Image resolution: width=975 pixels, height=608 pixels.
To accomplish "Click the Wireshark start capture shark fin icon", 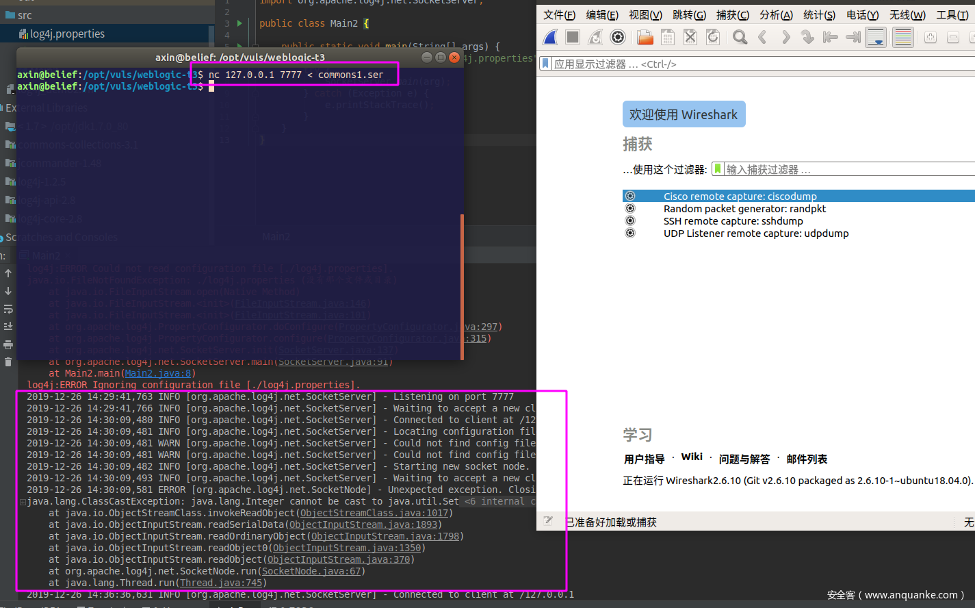I will point(551,37).
